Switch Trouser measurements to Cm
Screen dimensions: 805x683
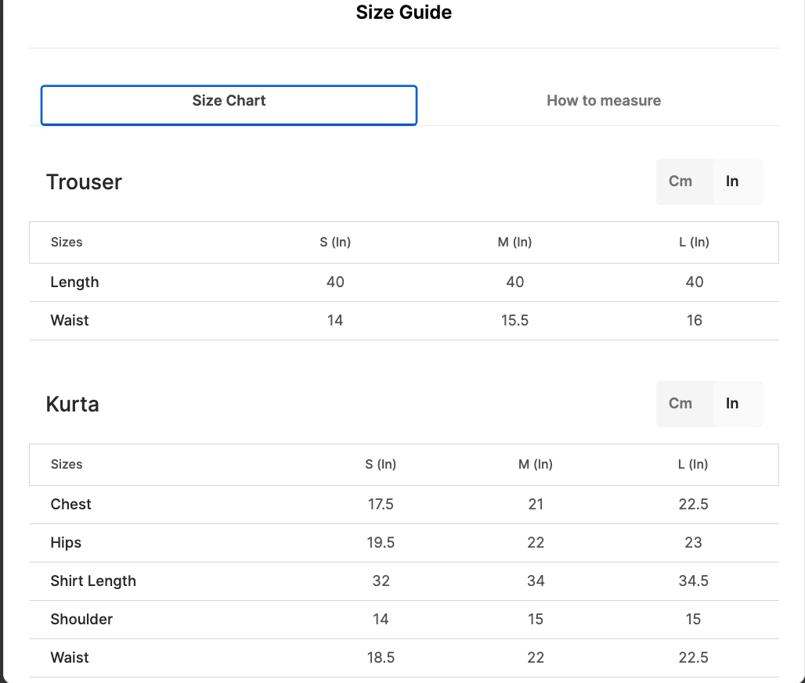point(680,182)
